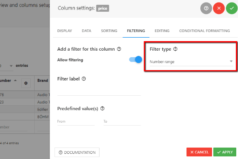238x159 pixels.
Task: Open the CONDITIONAL FORMATTING tab
Action: [204, 31]
